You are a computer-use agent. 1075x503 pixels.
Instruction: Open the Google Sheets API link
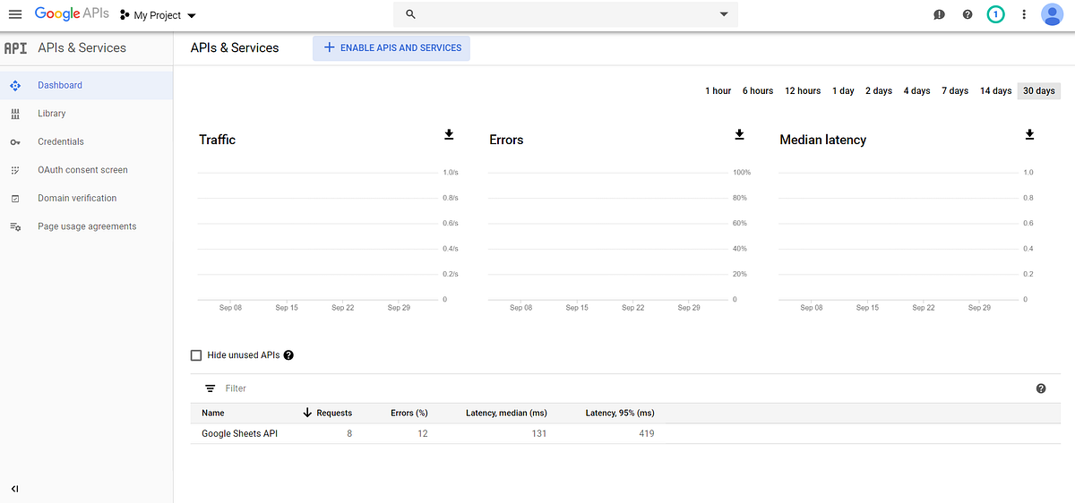(239, 433)
